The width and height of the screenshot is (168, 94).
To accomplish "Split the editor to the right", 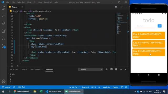I will [121, 7].
